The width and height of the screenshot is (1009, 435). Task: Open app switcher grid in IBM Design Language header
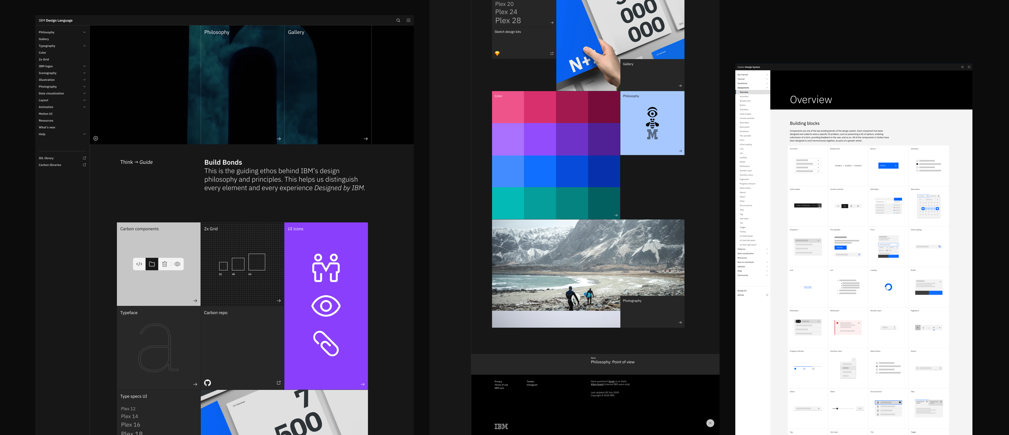[408, 20]
